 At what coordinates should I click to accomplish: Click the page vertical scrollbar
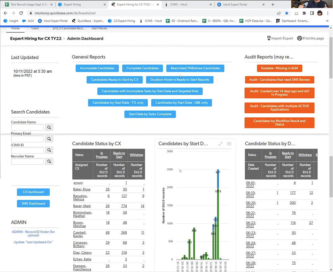point(331,58)
